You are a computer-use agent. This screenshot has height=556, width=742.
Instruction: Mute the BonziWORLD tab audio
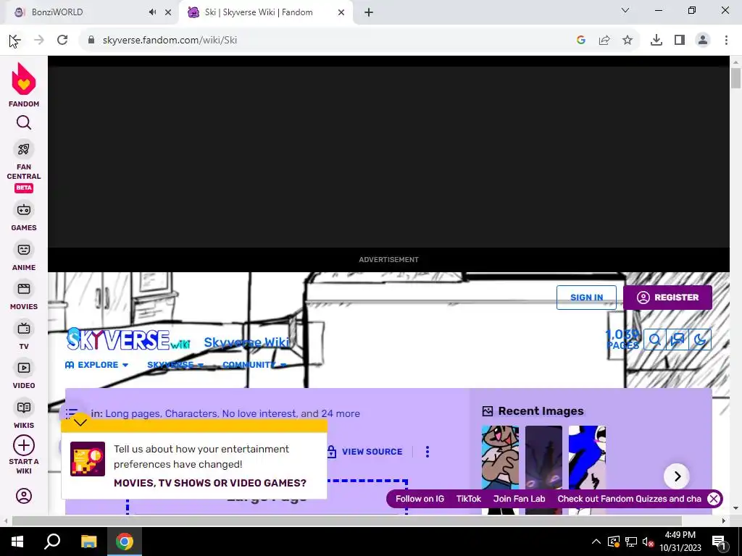[152, 12]
